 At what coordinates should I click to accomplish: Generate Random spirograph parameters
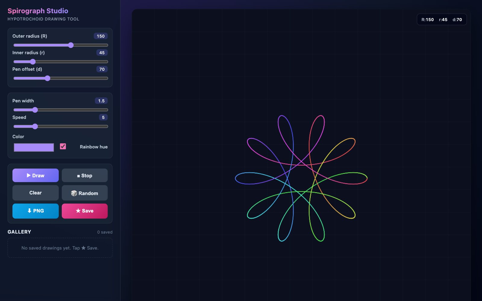tap(85, 193)
